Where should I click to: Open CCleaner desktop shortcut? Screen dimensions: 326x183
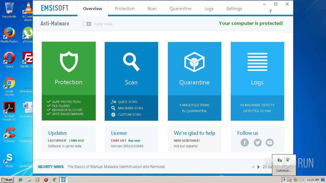pos(9,135)
